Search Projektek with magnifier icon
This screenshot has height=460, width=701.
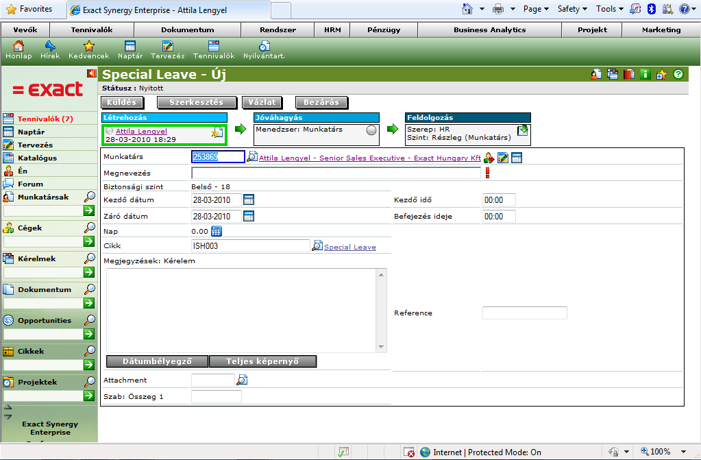(90, 382)
